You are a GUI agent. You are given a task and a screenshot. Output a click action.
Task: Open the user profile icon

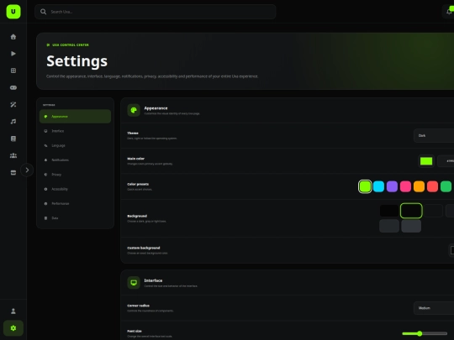[x=13, y=311]
